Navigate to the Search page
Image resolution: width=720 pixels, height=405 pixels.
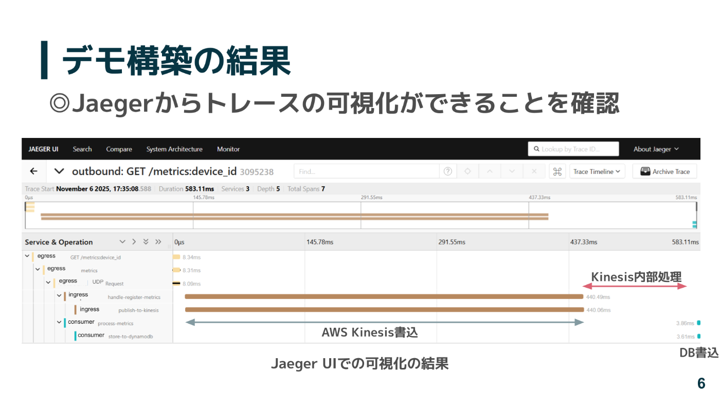click(x=82, y=149)
